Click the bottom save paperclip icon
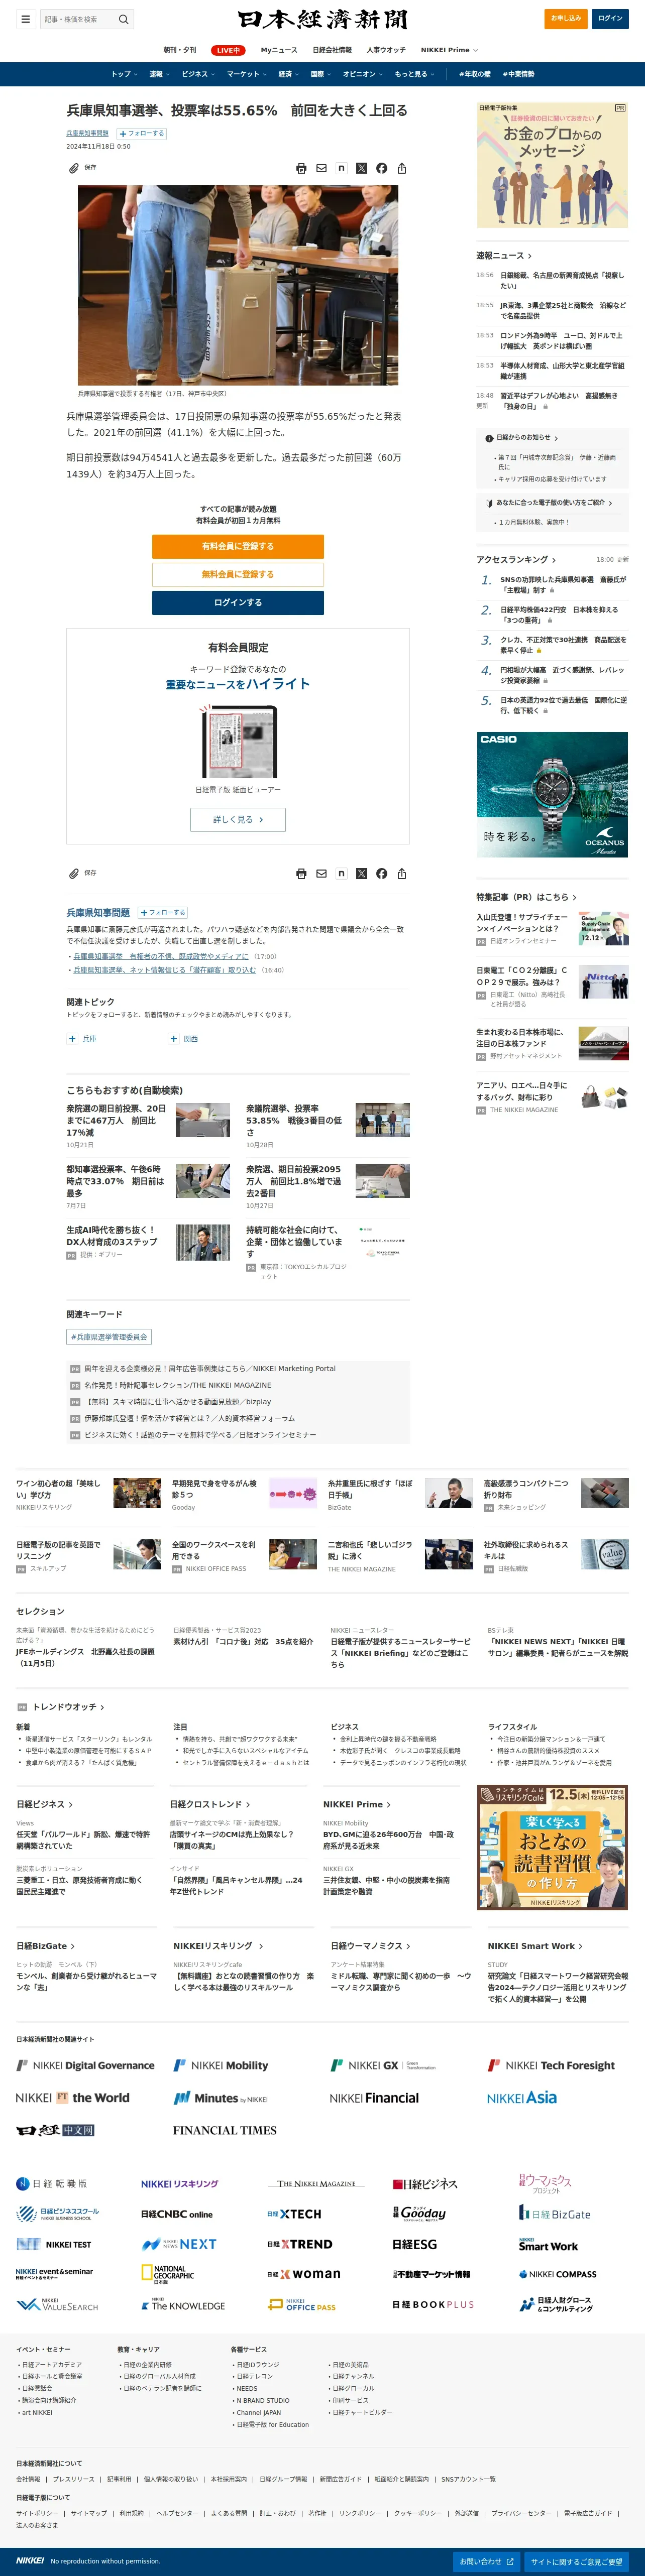 click(x=73, y=873)
